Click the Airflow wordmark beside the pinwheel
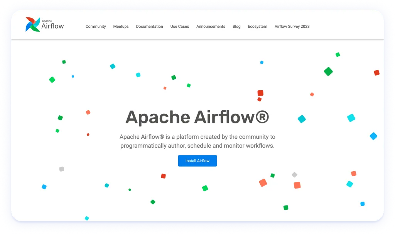This screenshot has height=234, width=395. 53,26
